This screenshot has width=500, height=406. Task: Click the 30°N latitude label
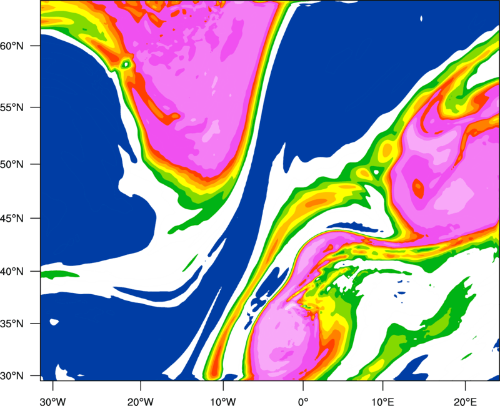12,376
